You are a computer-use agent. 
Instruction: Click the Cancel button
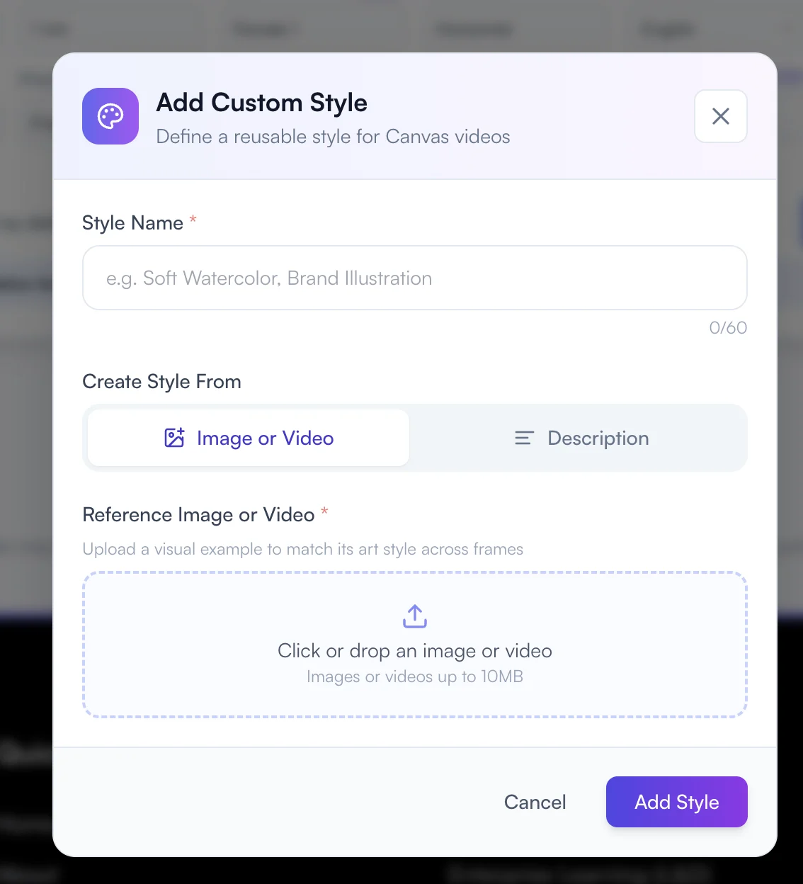coord(535,802)
